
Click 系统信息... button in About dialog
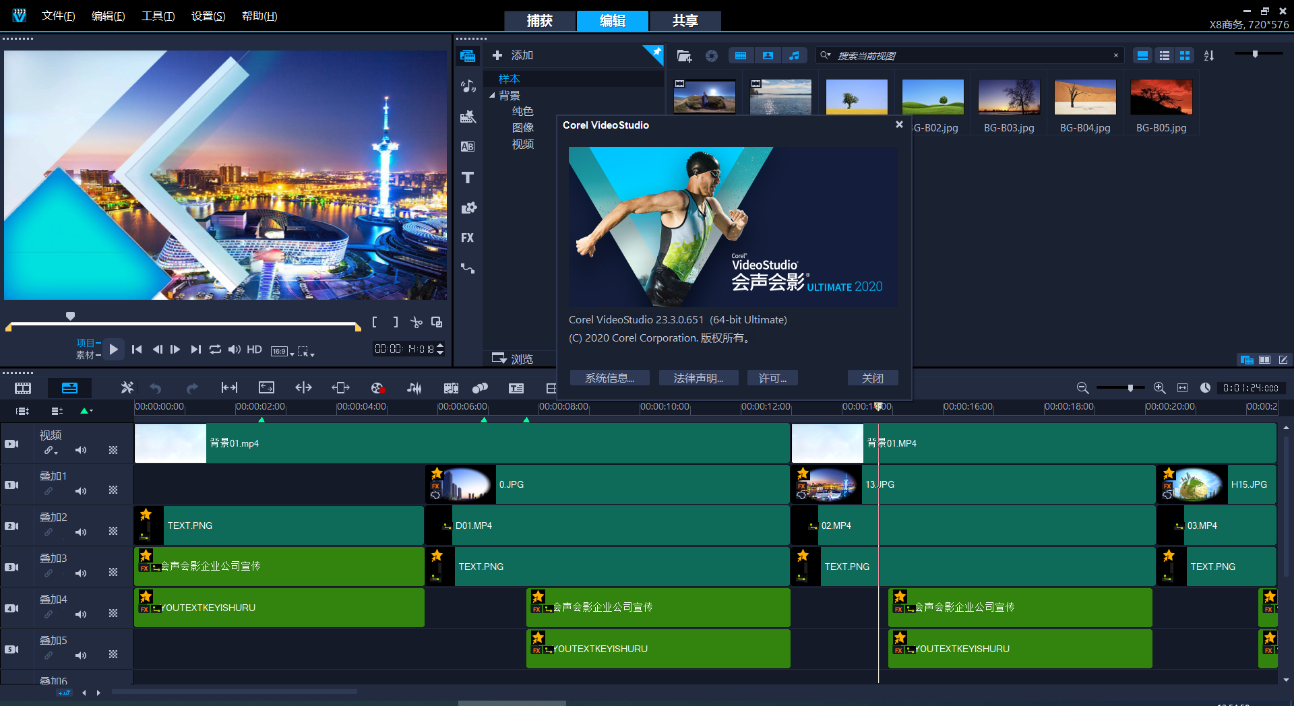pyautogui.click(x=609, y=378)
